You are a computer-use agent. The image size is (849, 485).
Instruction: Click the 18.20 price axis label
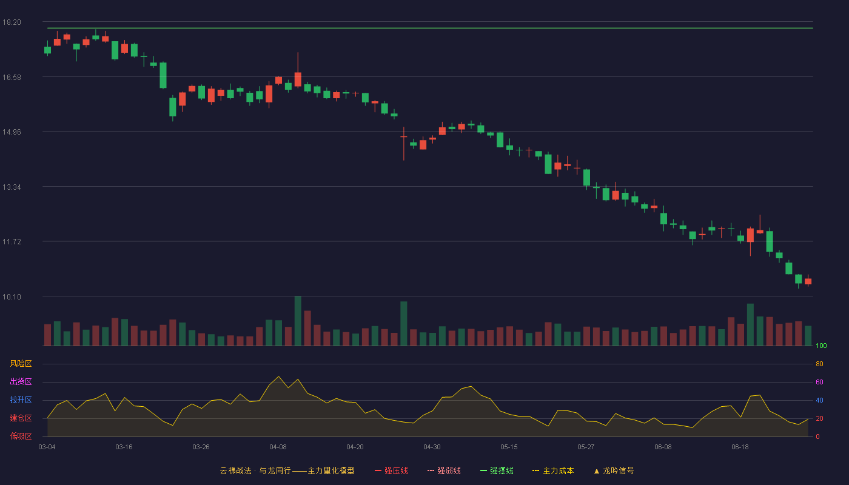12,22
